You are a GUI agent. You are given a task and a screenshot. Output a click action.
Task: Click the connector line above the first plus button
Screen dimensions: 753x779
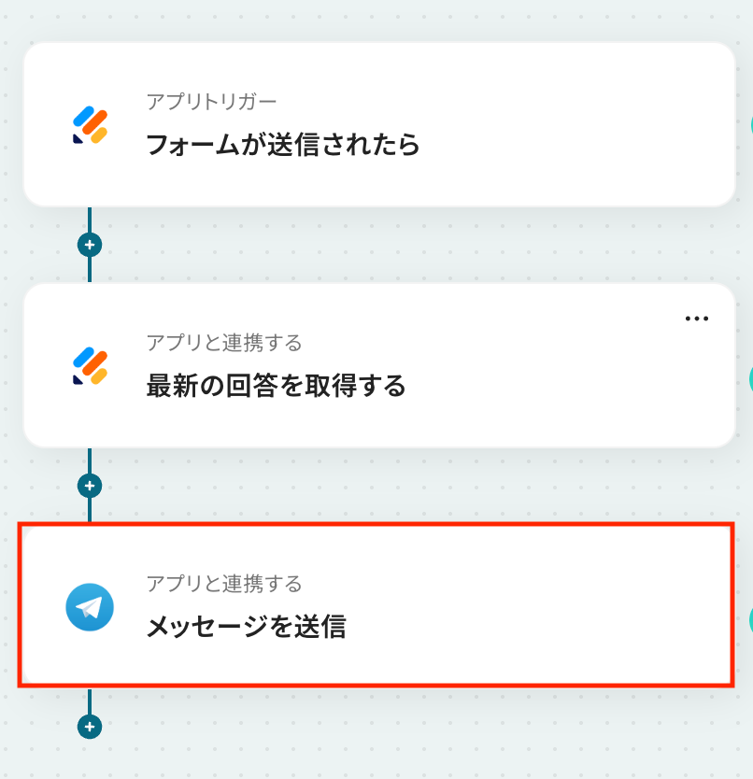pyautogui.click(x=90, y=220)
